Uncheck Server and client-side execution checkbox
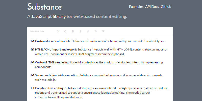Image resolution: width=202 pixels, height=101 pixels. [x=33, y=75]
